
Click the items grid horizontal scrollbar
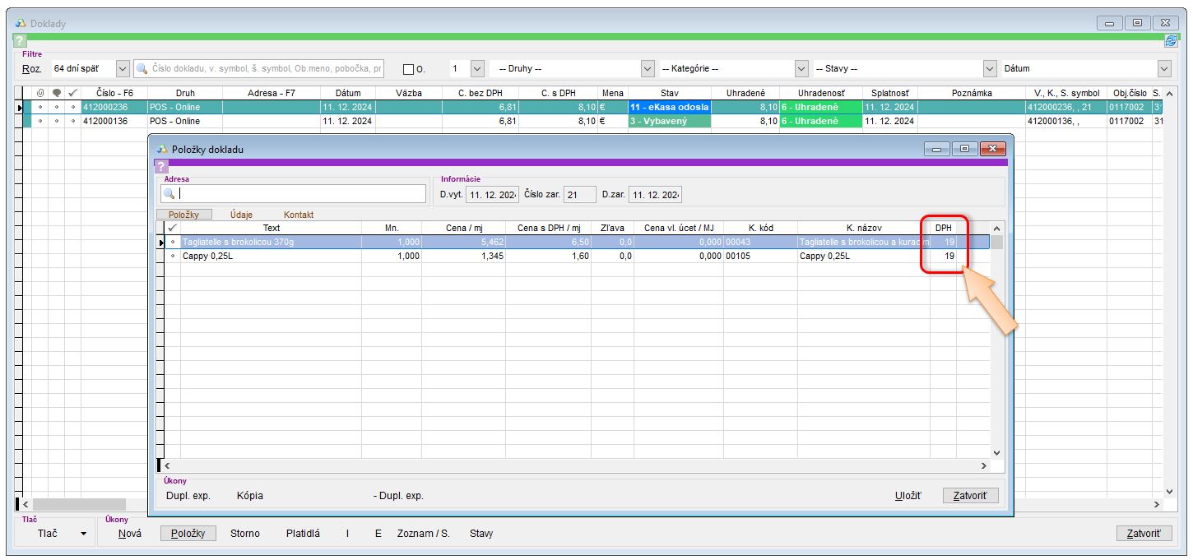click(572, 466)
